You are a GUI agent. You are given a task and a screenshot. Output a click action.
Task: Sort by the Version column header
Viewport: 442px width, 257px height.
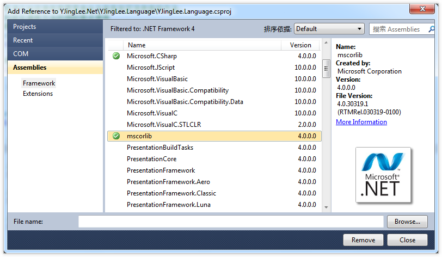click(300, 45)
